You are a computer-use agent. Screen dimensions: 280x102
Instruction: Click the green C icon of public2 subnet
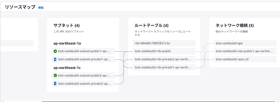tap(55, 76)
